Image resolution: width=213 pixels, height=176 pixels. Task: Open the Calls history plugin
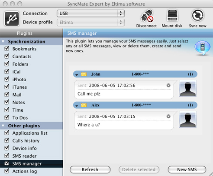click(26, 141)
